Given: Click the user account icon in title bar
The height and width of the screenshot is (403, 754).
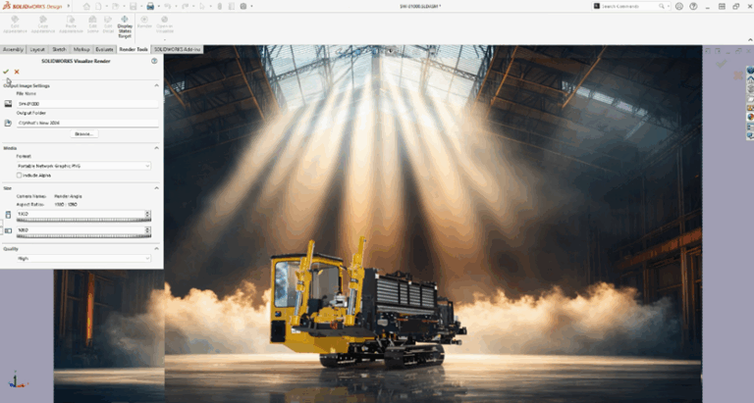Looking at the screenshot, I should (679, 6).
